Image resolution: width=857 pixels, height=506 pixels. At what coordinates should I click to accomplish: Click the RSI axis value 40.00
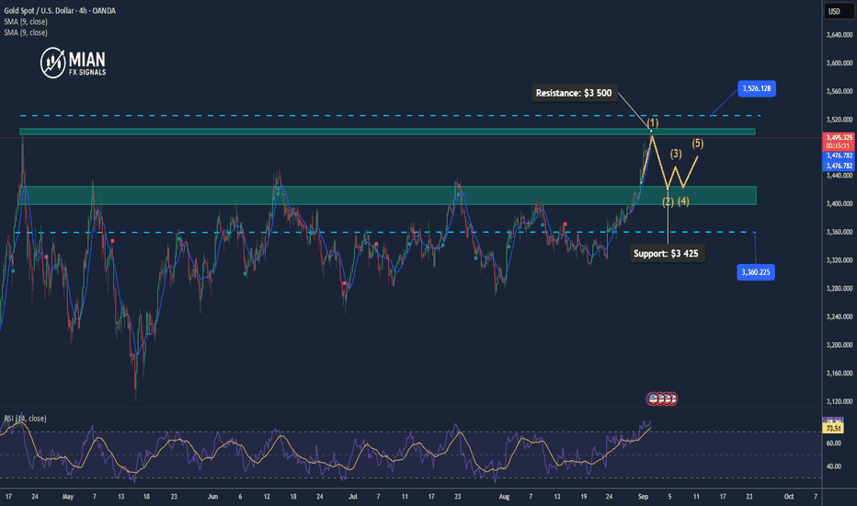[833, 466]
